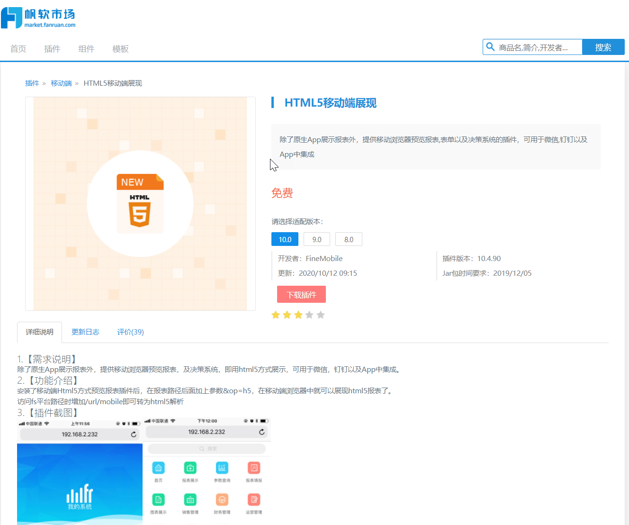Screen dimensions: 629x525
Task: Click the Jar包时间要求：2019/12/05 text
Action: tap(487, 273)
